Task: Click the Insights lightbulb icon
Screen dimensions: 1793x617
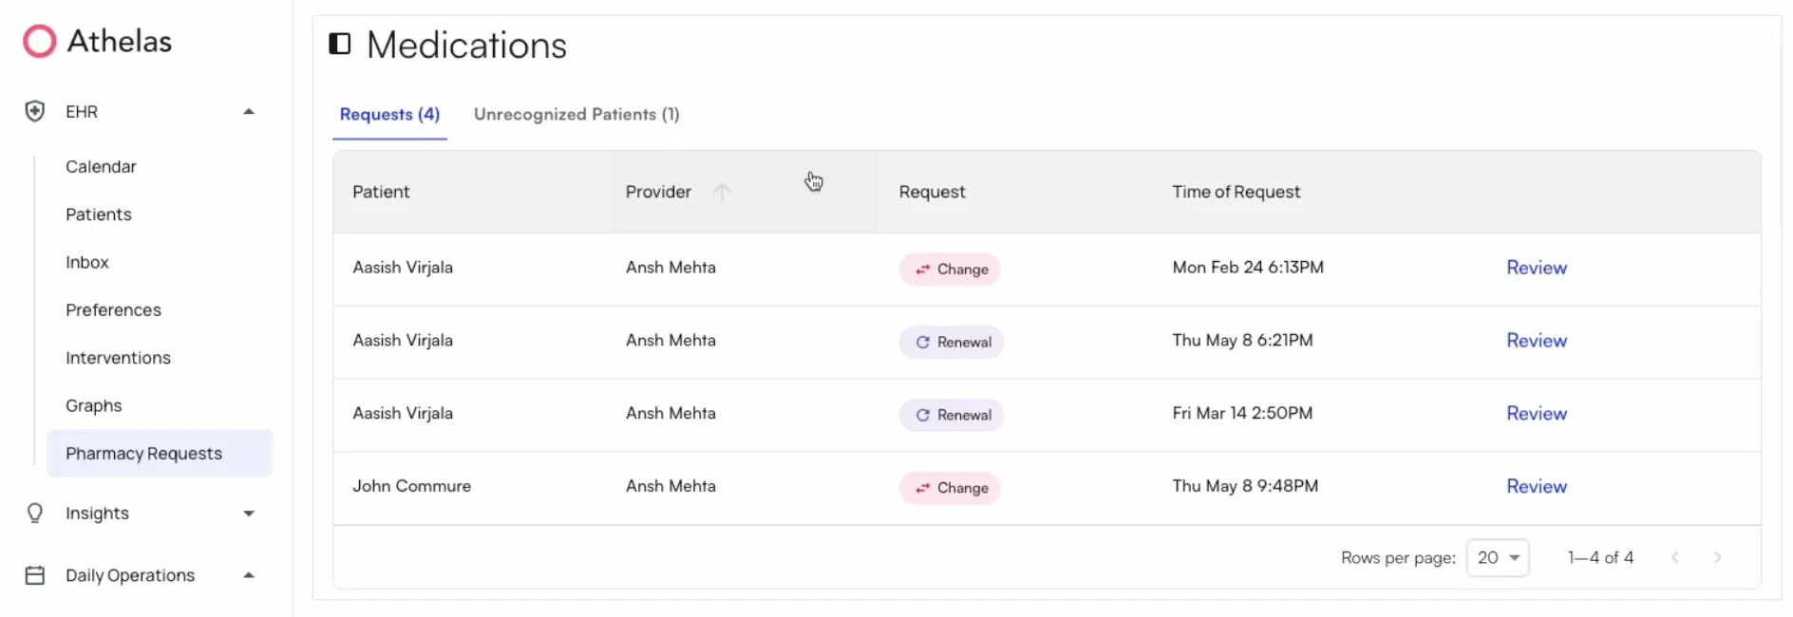Action: click(x=35, y=514)
